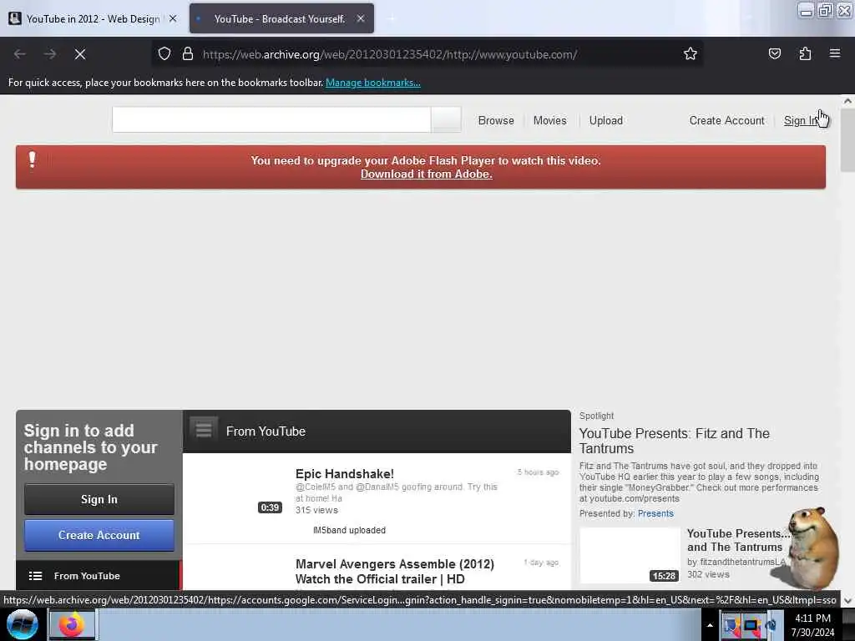The width and height of the screenshot is (855, 641).
Task: Open the Firefox hamburger application menu
Action: pyautogui.click(x=835, y=53)
